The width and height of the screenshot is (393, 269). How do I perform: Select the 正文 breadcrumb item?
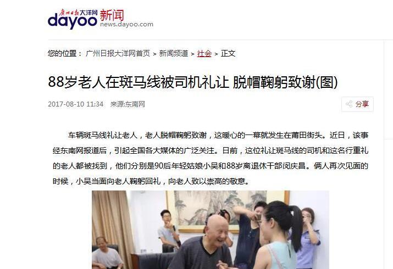(x=228, y=53)
